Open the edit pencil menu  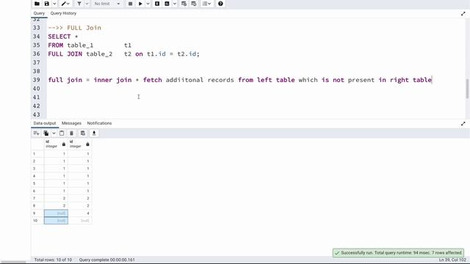click(65, 4)
